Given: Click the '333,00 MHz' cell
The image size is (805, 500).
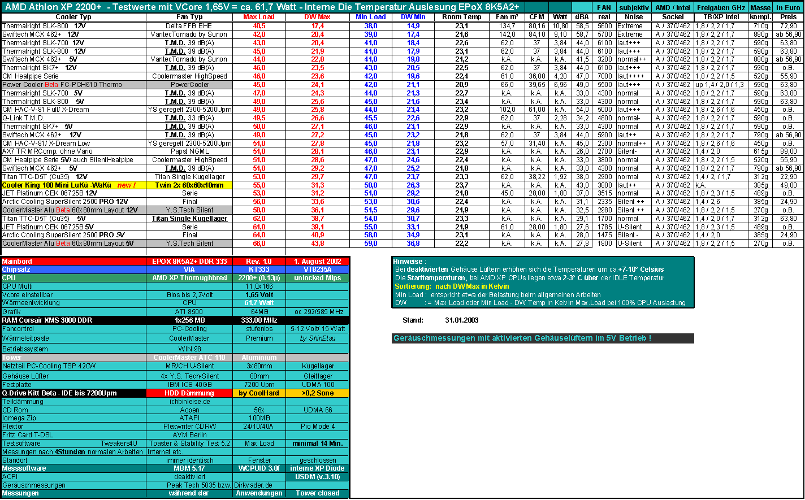Looking at the screenshot, I should 259,320.
